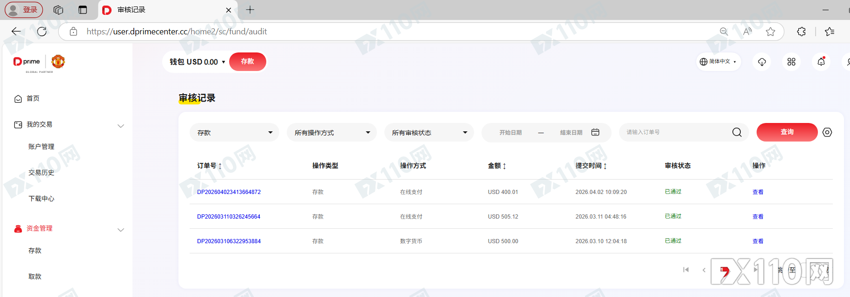Click the address bar URL
The width and height of the screenshot is (850, 297).
coord(177,31)
